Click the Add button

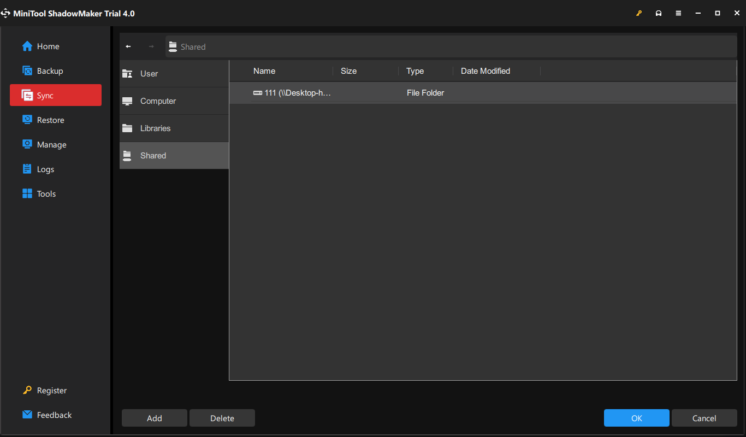pos(155,418)
